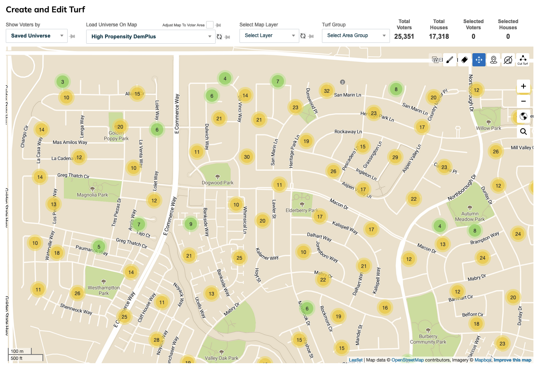Pin the Adjust Map To Voter Area option

click(x=218, y=25)
